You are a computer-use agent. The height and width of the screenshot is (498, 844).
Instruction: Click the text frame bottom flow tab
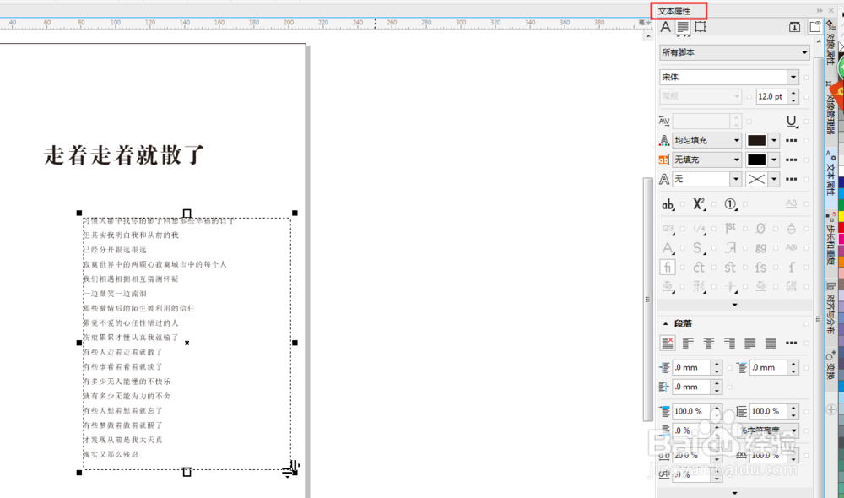[x=187, y=472]
